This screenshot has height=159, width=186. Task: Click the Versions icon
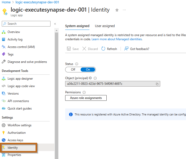coord(4,93)
